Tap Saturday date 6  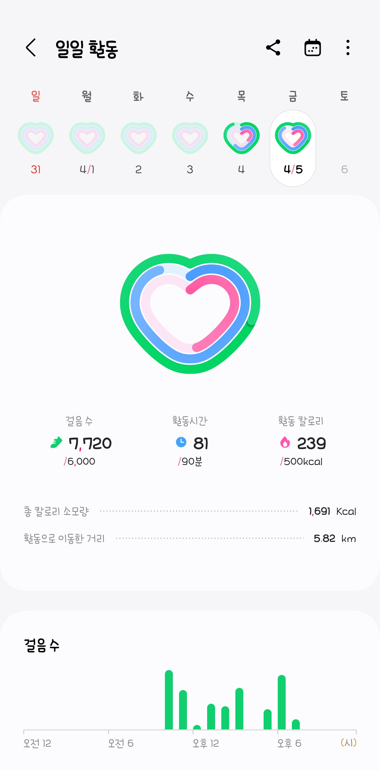point(344,170)
